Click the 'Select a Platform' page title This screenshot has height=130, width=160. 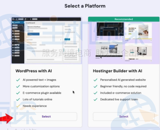[x=85, y=6]
